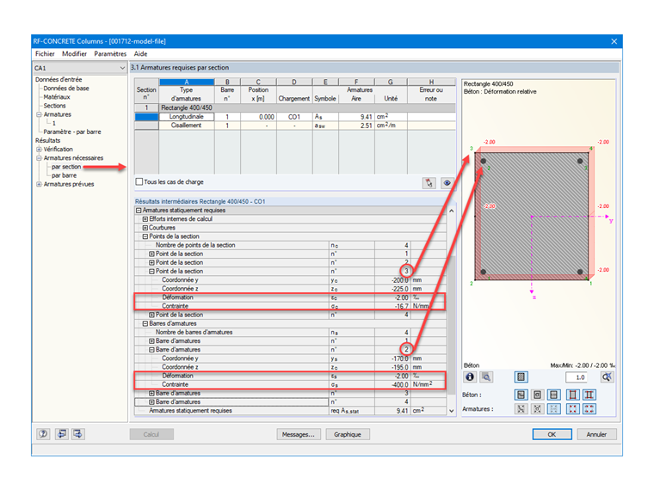The image size is (654, 490).
Task: Open the Fichier menu
Action: 45,54
